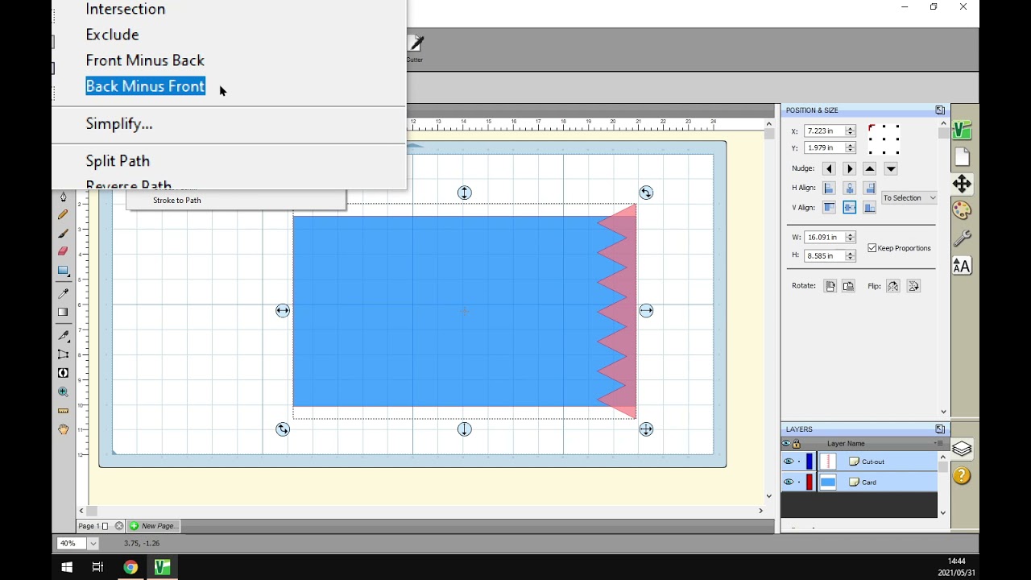Nudge selection down

(x=890, y=169)
